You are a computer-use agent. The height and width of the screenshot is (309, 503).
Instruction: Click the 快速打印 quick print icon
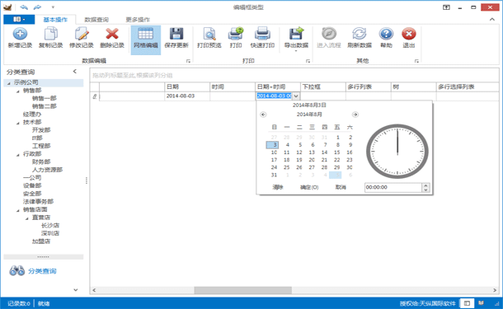pyautogui.click(x=262, y=34)
